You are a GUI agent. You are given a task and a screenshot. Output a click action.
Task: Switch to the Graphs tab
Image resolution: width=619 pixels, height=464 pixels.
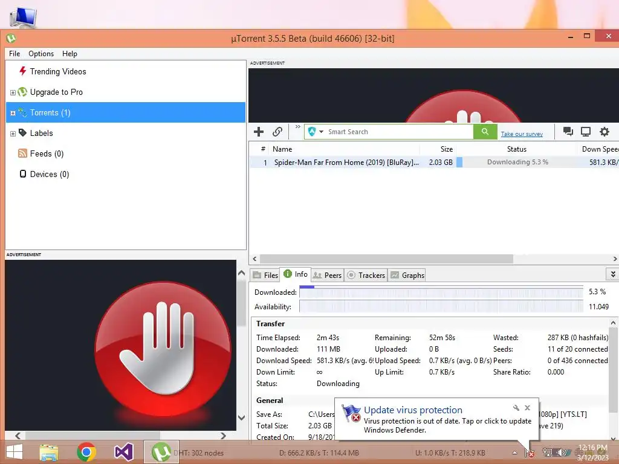(x=407, y=275)
